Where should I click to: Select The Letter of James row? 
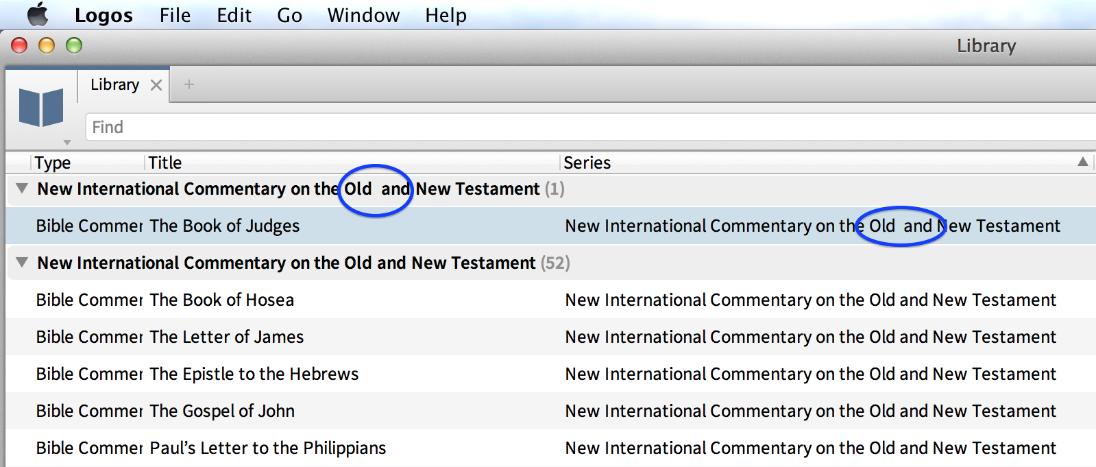[x=551, y=337]
